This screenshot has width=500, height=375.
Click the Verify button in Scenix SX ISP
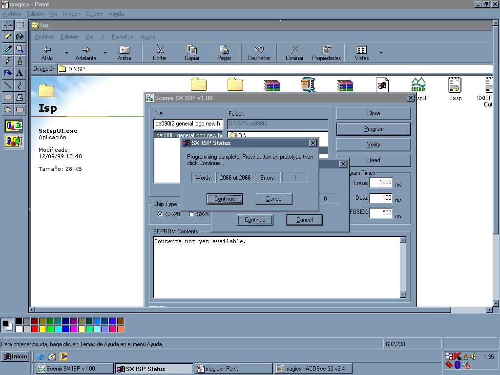tap(373, 145)
